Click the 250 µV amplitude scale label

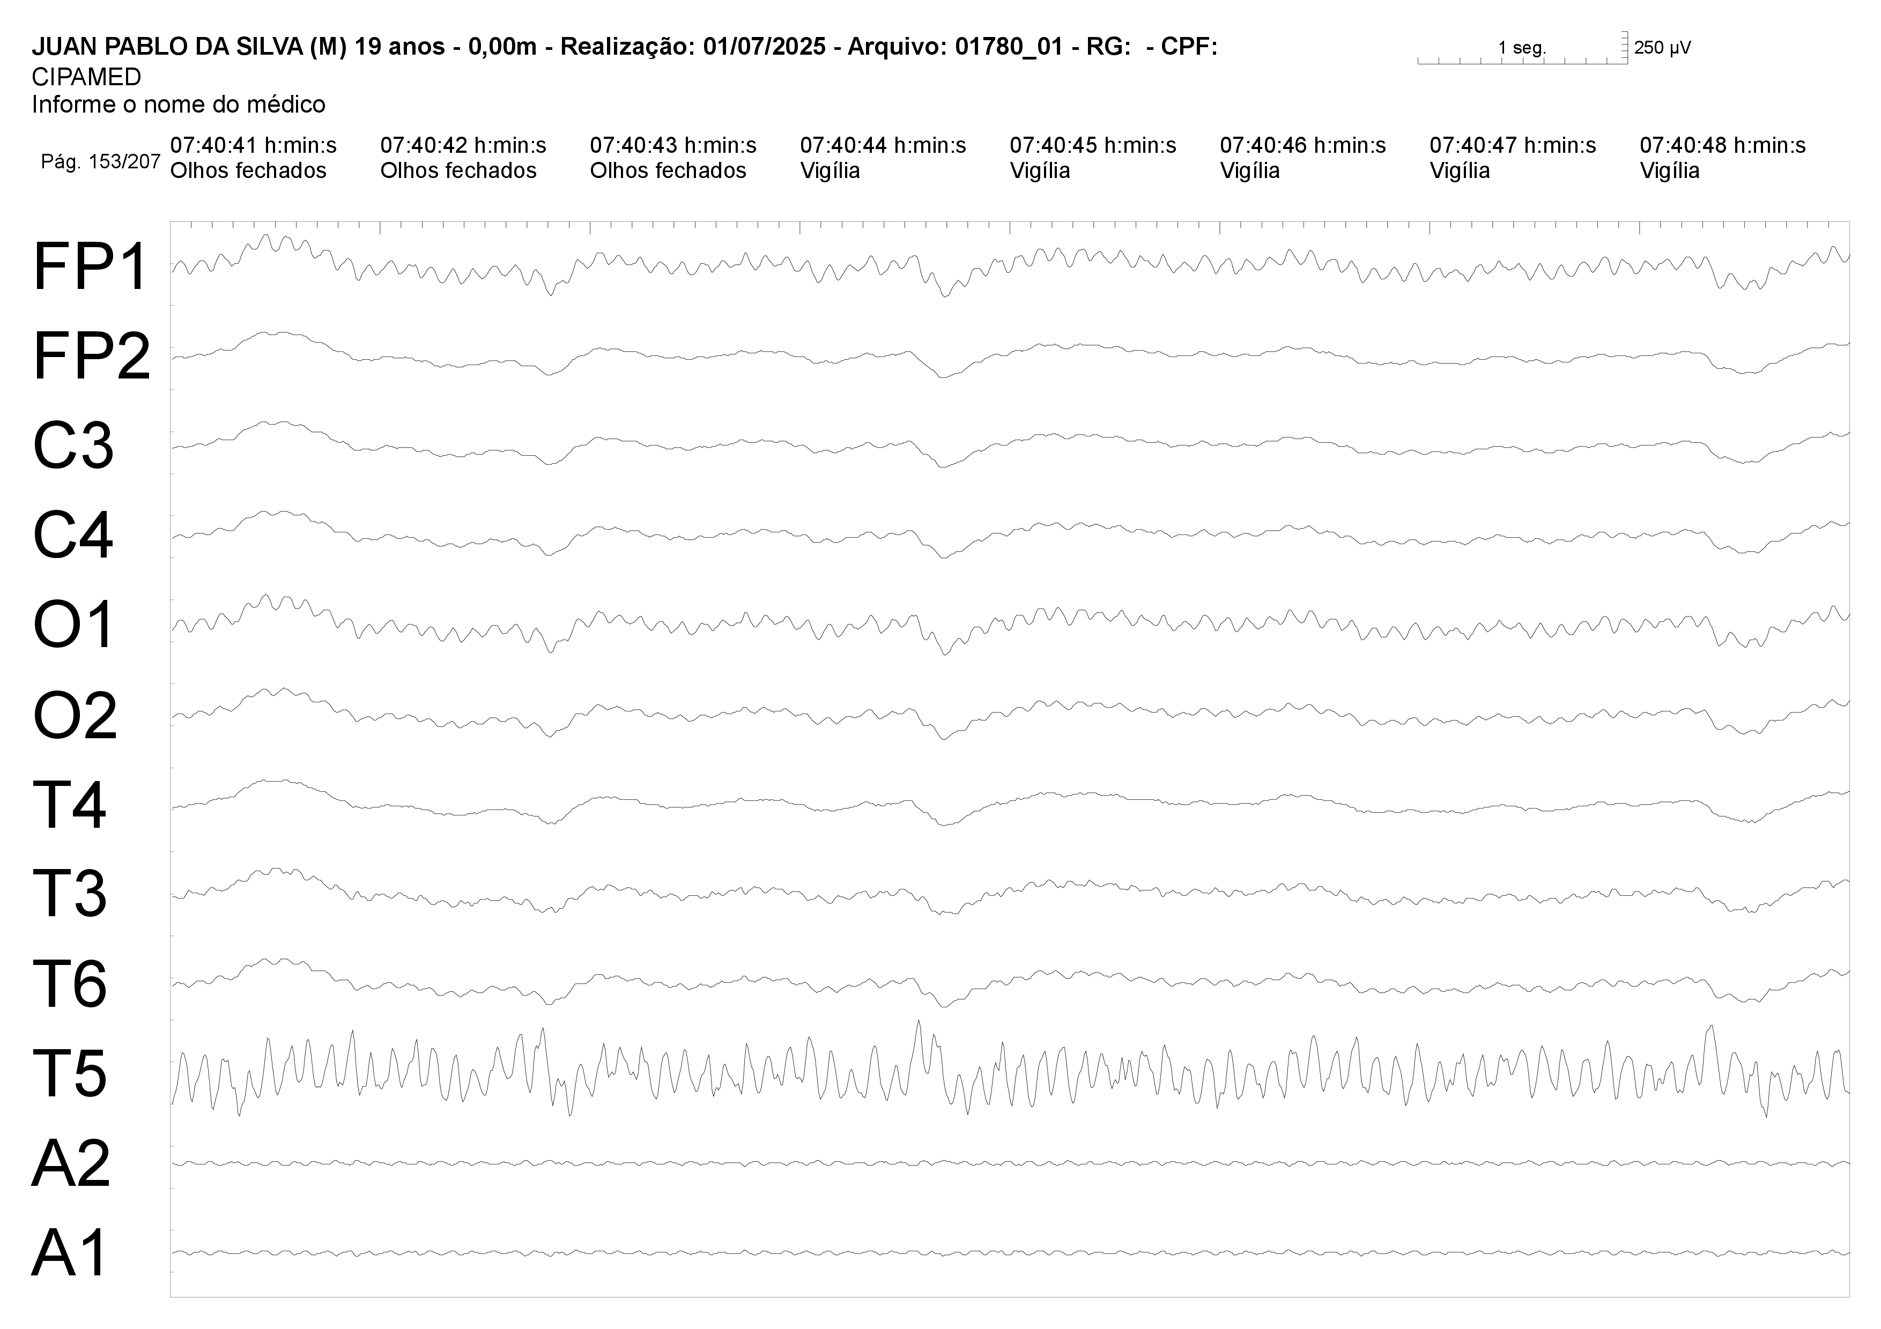coord(1662,48)
